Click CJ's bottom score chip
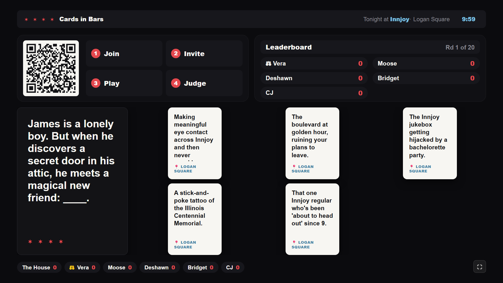503x283 pixels. [x=233, y=268]
